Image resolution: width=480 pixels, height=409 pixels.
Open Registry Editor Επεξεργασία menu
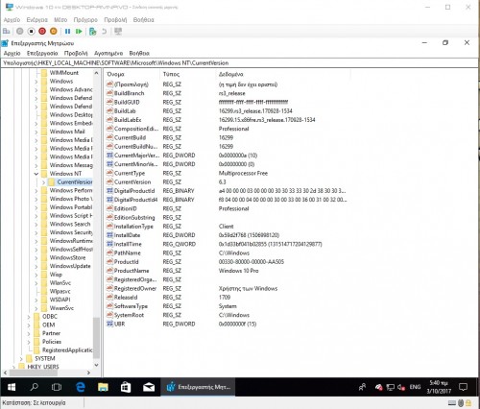42,53
